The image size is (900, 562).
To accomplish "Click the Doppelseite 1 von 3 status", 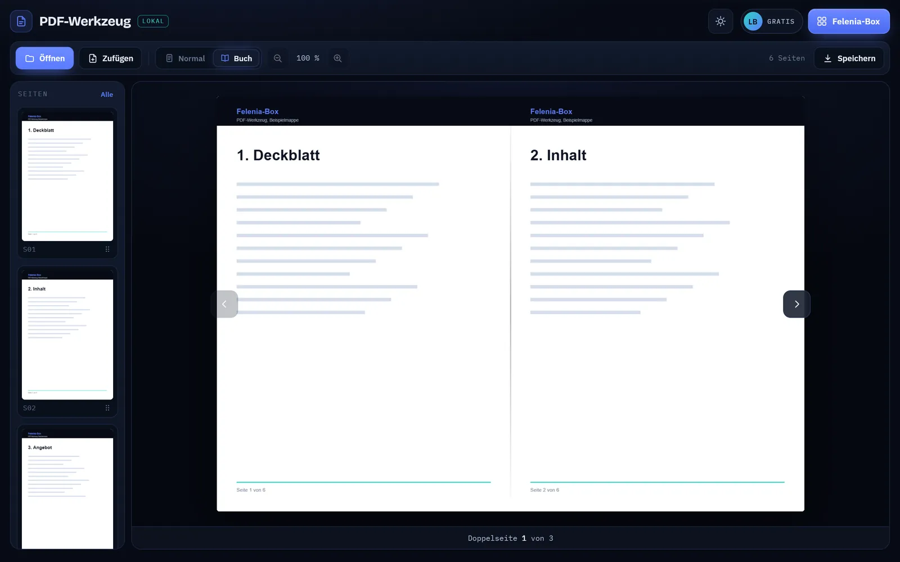I will (x=510, y=538).
